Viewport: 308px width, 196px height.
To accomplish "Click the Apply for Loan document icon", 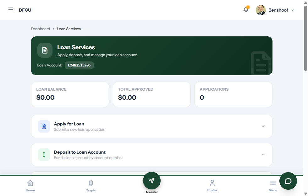I will pos(44,126).
